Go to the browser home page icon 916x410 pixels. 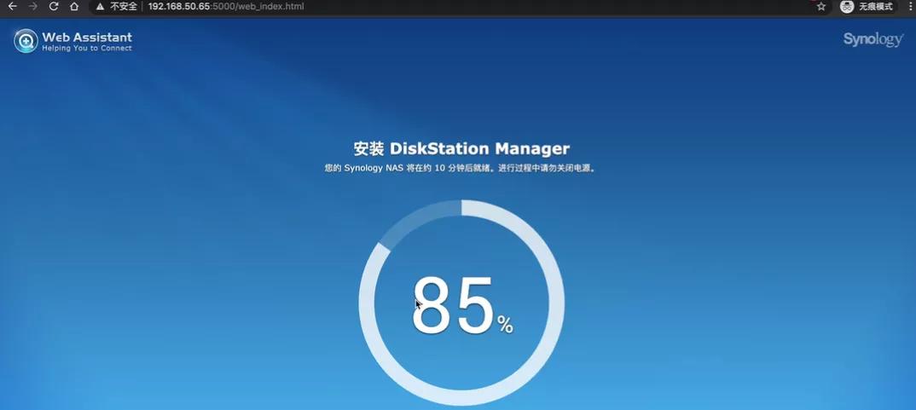[73, 7]
